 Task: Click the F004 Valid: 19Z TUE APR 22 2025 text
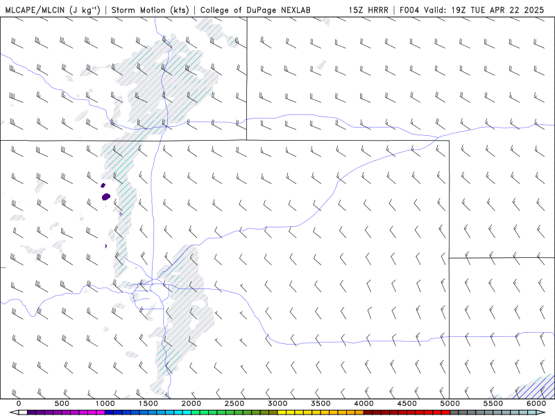point(472,10)
